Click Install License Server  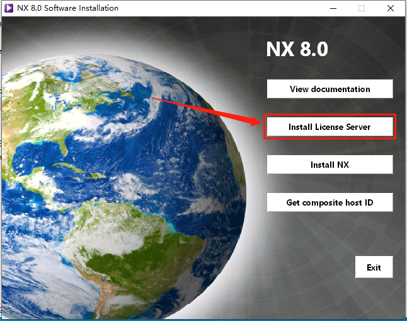pos(330,127)
